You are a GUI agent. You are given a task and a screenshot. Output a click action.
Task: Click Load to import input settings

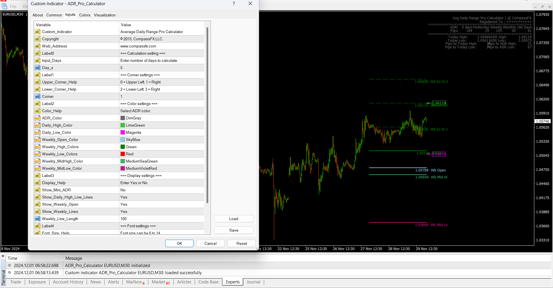pyautogui.click(x=234, y=219)
